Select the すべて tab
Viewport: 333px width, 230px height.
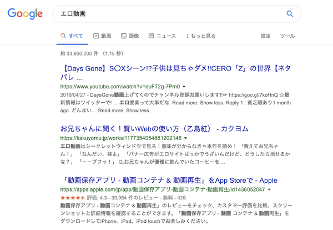click(x=72, y=36)
